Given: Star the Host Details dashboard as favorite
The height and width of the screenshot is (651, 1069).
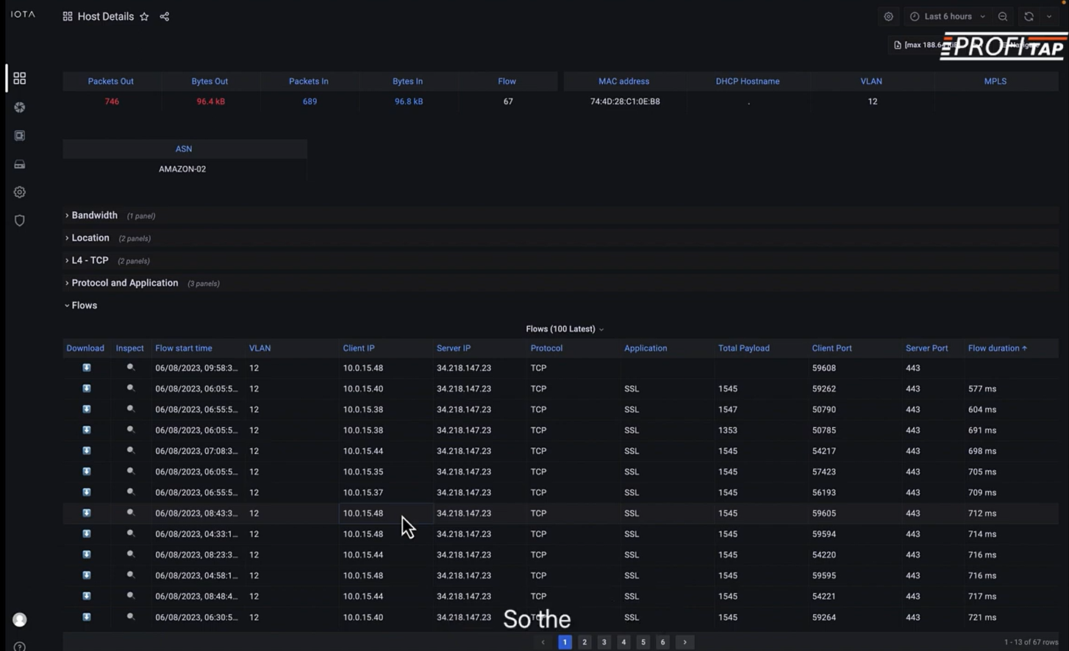Looking at the screenshot, I should coord(144,16).
